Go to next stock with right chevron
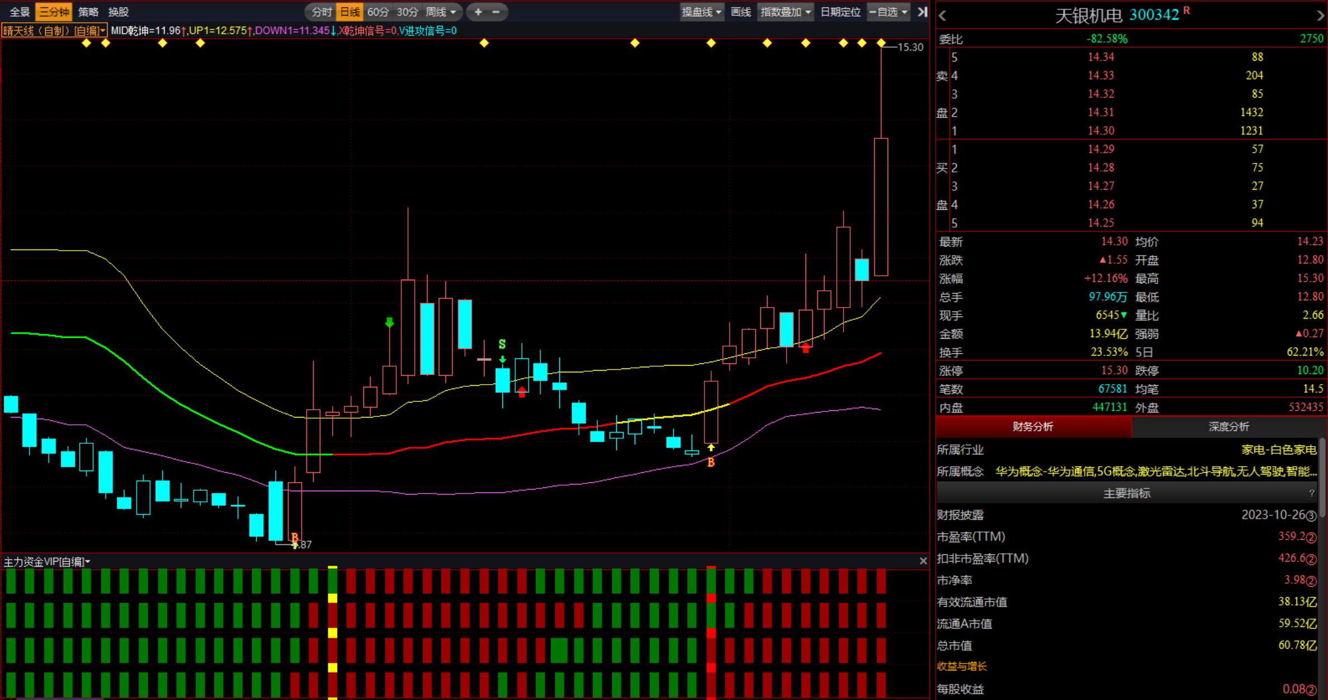The height and width of the screenshot is (700, 1328). 1320,16
